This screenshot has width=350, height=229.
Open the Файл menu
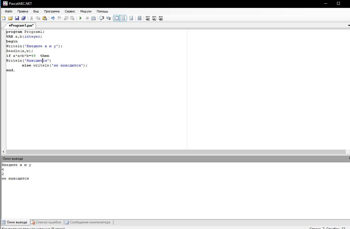8,11
